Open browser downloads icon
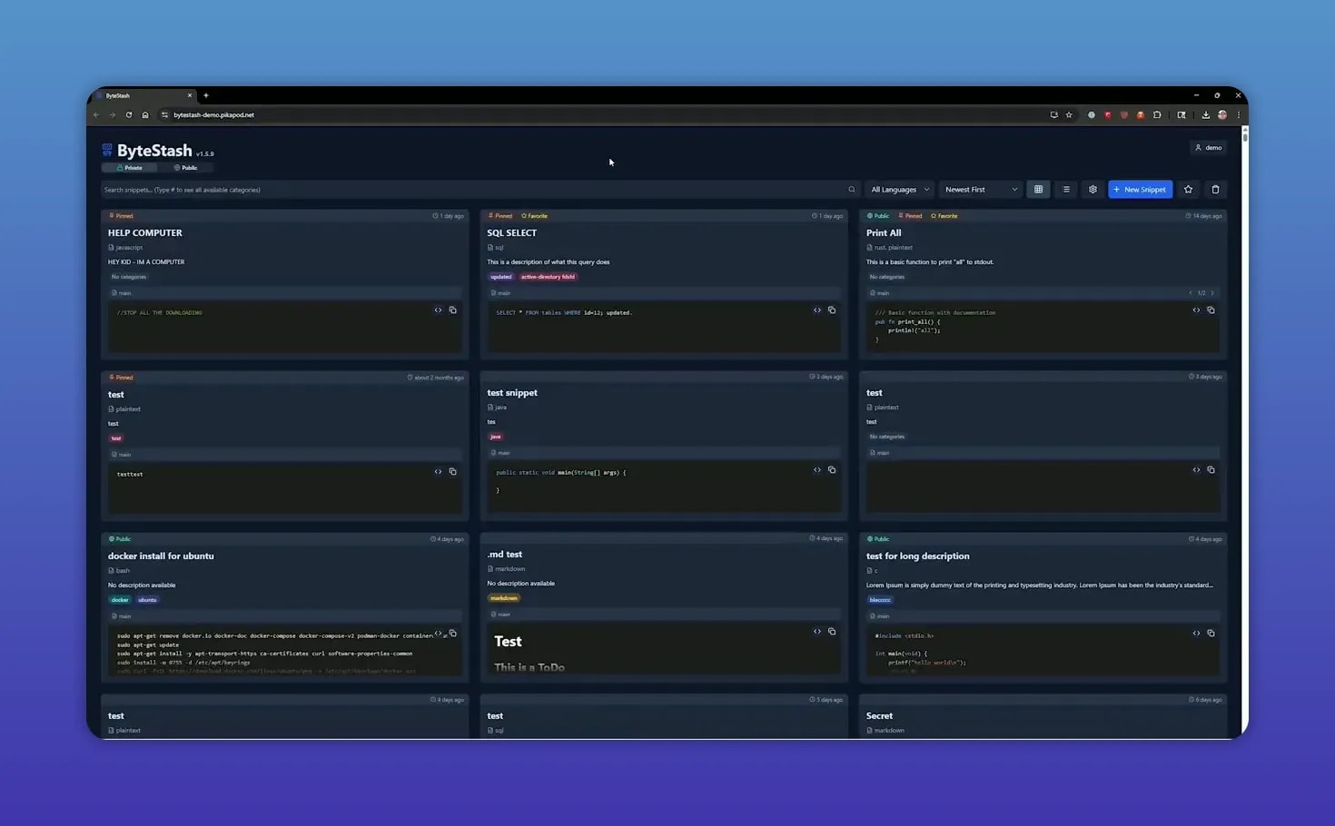This screenshot has width=1335, height=826. [1205, 115]
